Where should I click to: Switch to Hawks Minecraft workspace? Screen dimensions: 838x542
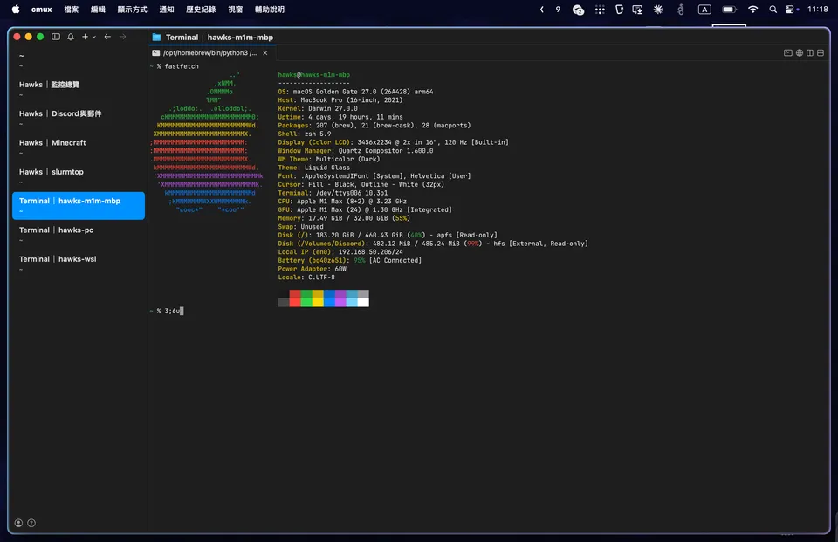click(79, 147)
